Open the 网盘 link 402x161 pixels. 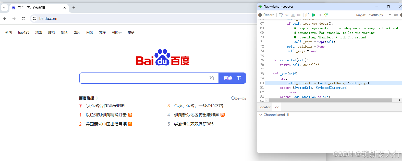point(90,32)
